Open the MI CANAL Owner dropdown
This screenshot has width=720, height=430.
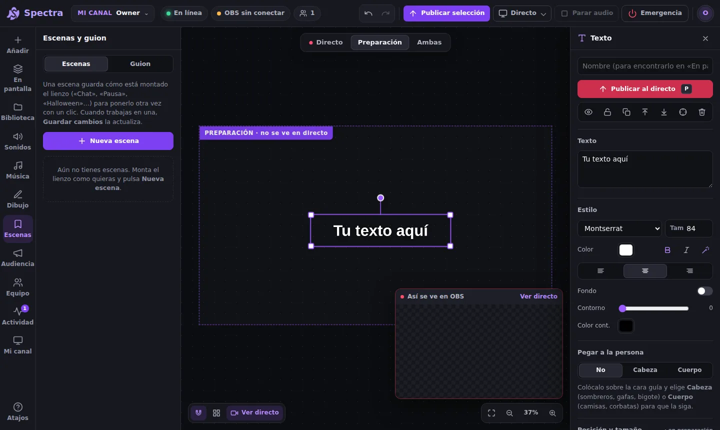(113, 13)
